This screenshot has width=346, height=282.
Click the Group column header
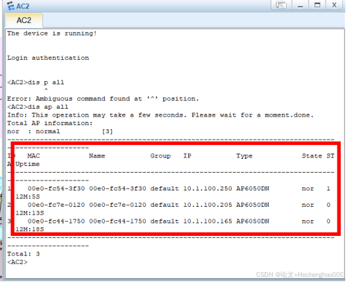160,156
